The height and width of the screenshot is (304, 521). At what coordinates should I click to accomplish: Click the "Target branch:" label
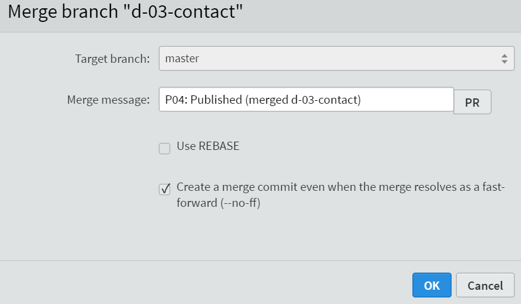point(113,59)
